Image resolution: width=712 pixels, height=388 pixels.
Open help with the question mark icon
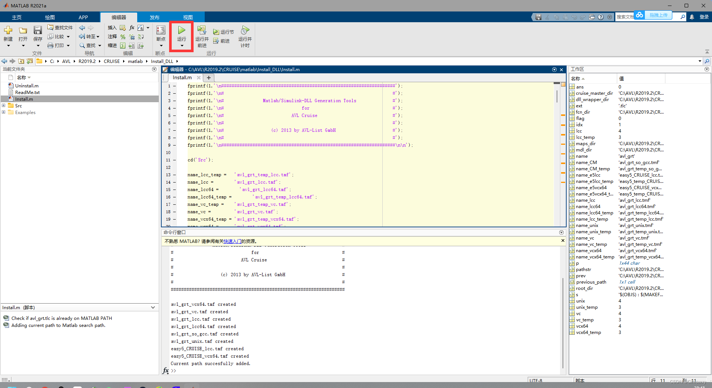point(601,17)
